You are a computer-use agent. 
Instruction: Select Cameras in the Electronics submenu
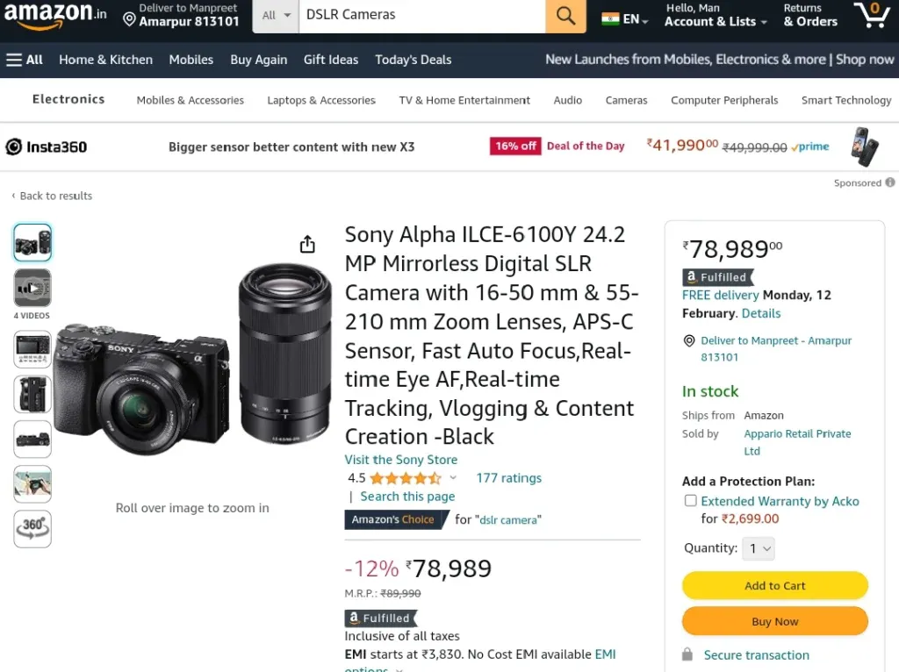click(x=626, y=100)
